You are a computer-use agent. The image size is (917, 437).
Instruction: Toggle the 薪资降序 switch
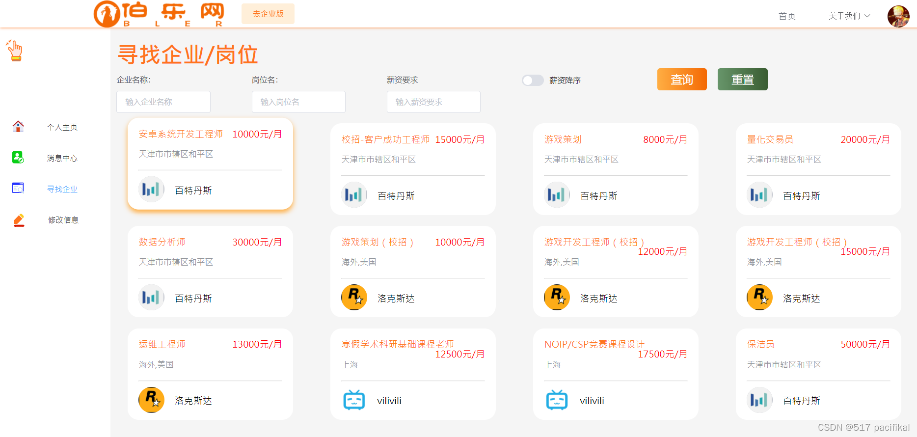pyautogui.click(x=533, y=80)
